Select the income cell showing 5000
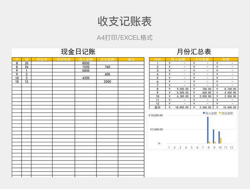 (x=86, y=71)
